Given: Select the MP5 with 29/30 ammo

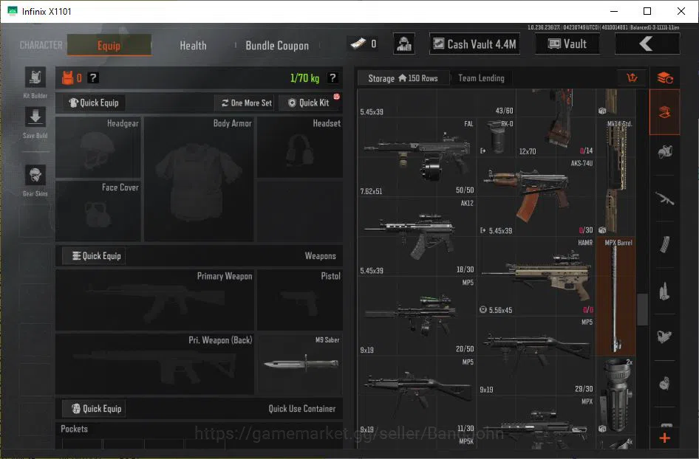Looking at the screenshot, I should pos(536,356).
